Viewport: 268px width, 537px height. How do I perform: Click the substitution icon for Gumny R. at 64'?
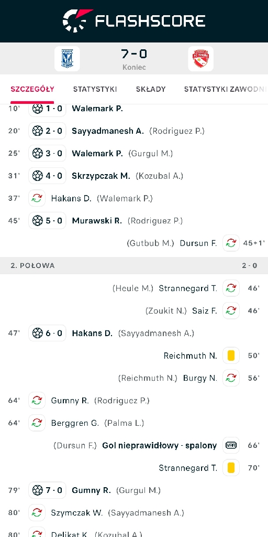(x=37, y=400)
